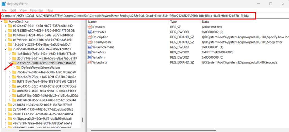Screen dimensions: 289x132
Task: Click folder icon of 02F815B5-A5CF-4C84 key
Action: (x=10, y=30)
